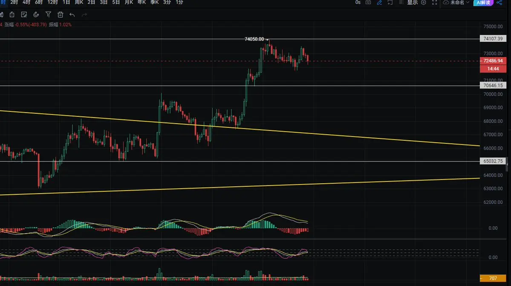The image size is (511, 286).
Task: Select the 1日 timeframe
Action: point(66,2)
